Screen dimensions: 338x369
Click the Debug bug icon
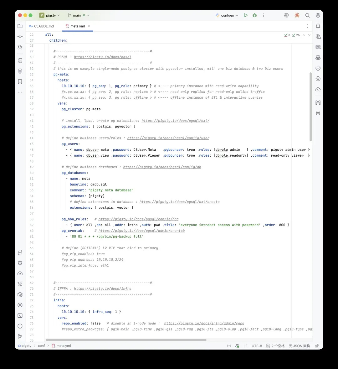(x=254, y=15)
